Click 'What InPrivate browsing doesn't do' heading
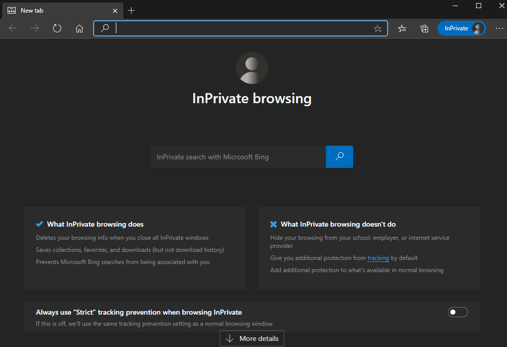Screen dimensions: 507x347 (338, 224)
